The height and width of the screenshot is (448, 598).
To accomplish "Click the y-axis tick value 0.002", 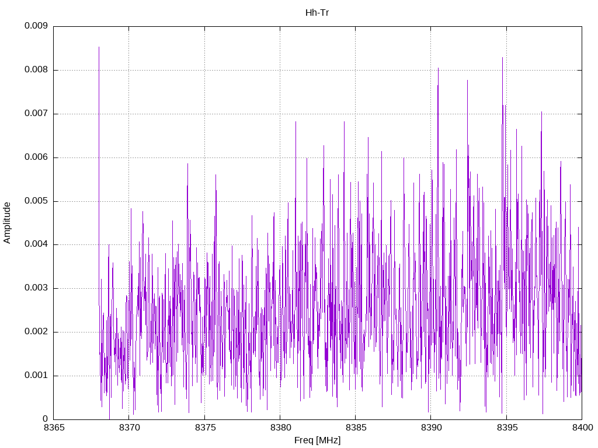I will point(36,332).
